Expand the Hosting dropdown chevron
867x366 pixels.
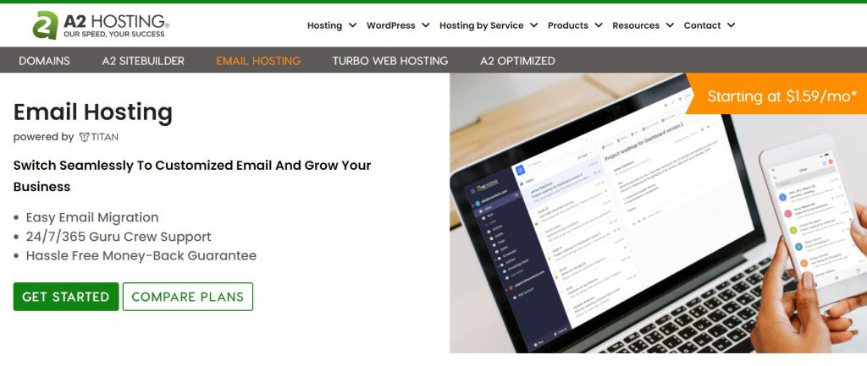[353, 25]
